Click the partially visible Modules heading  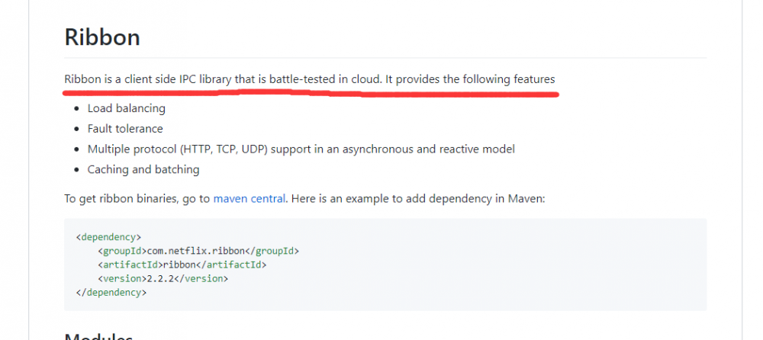click(x=98, y=335)
